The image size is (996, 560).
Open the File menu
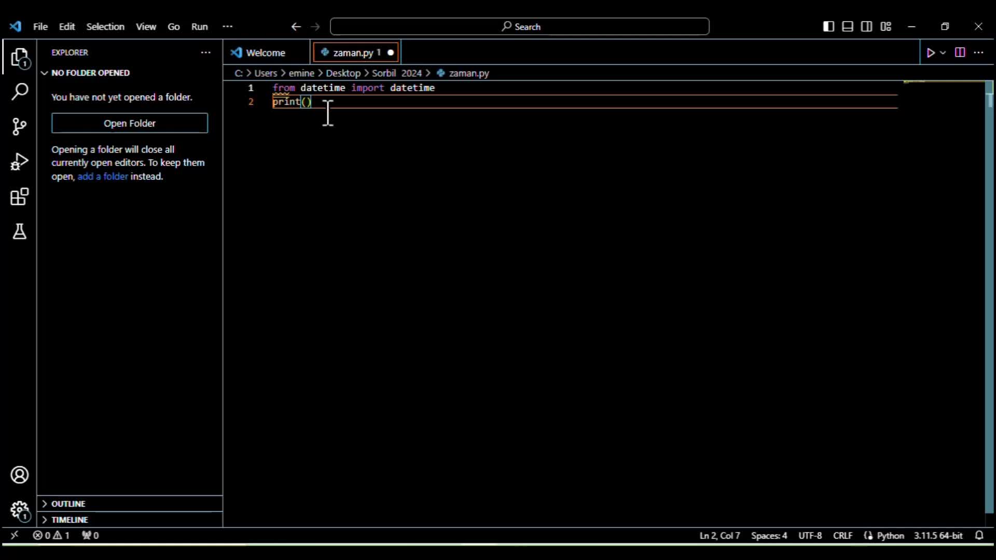40,26
